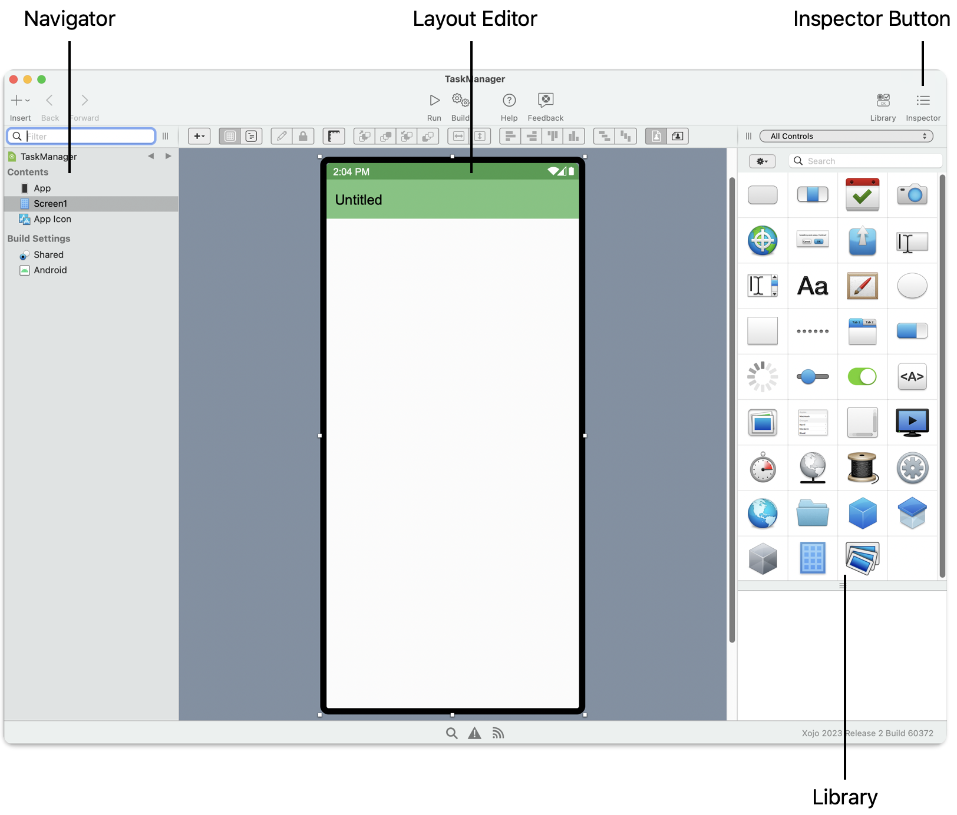Image resolution: width=957 pixels, height=815 pixels.
Task: Click the padlock lock-position icon
Action: 303,137
